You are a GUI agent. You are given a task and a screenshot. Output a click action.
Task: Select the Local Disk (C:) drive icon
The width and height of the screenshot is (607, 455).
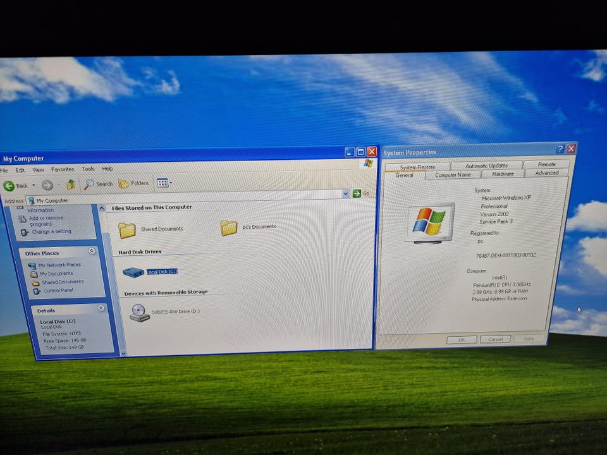[133, 272]
